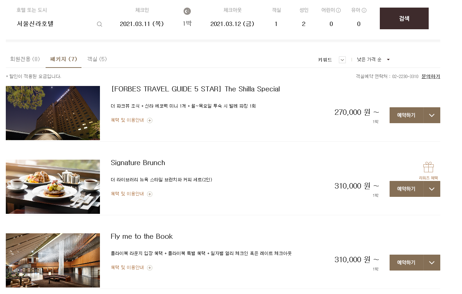Click the 성인 count value 2
Image resolution: width=462 pixels, height=294 pixels.
pos(304,24)
